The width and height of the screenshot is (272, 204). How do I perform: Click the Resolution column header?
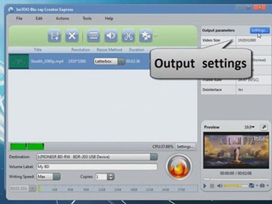[81, 50]
